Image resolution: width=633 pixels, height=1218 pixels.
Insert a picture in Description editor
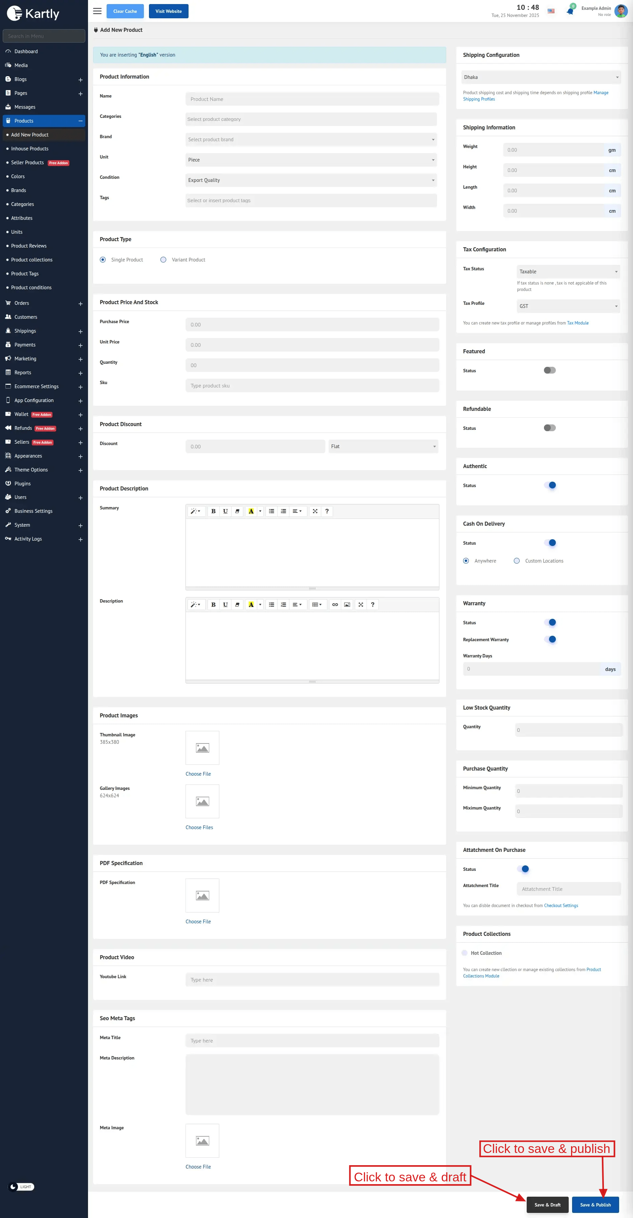click(x=347, y=604)
